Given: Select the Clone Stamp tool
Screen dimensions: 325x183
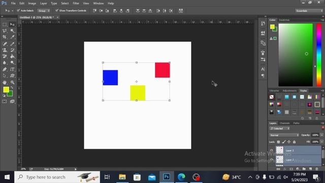Looking at the screenshot, I should pos(5,50).
